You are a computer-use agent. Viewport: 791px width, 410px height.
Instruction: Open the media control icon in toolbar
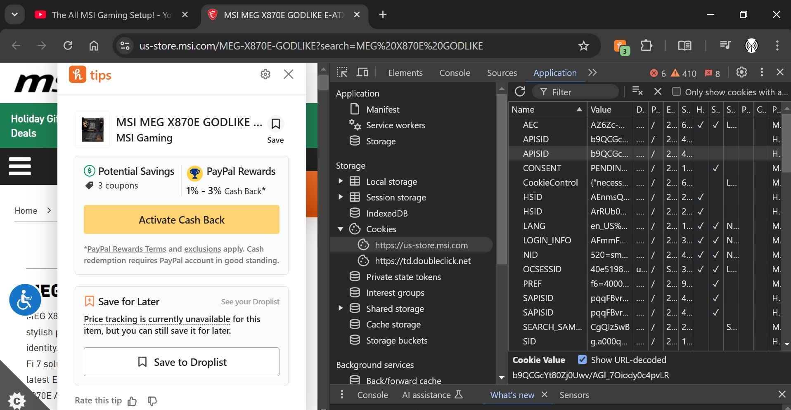[725, 45]
